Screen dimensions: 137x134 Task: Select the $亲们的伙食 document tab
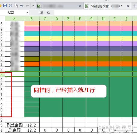click(107, 6)
